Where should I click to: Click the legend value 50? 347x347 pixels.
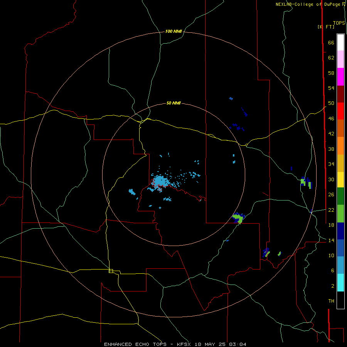(331, 103)
